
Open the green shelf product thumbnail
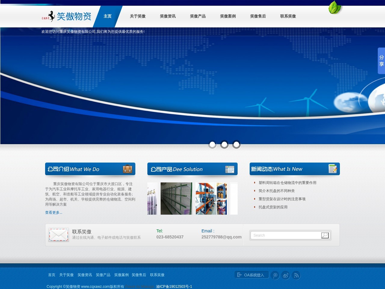coord(176,198)
